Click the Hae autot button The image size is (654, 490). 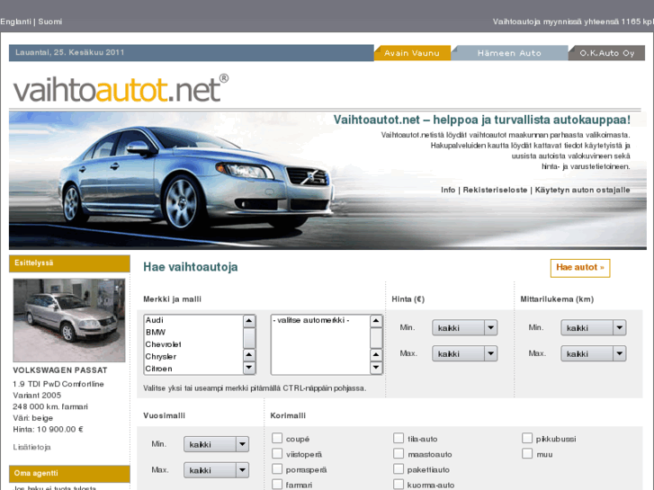point(580,268)
